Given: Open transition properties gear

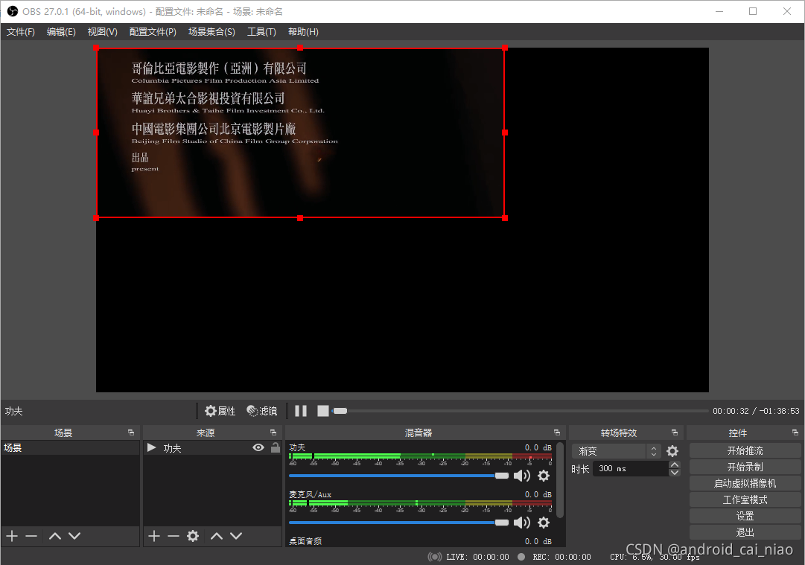Looking at the screenshot, I should 672,451.
